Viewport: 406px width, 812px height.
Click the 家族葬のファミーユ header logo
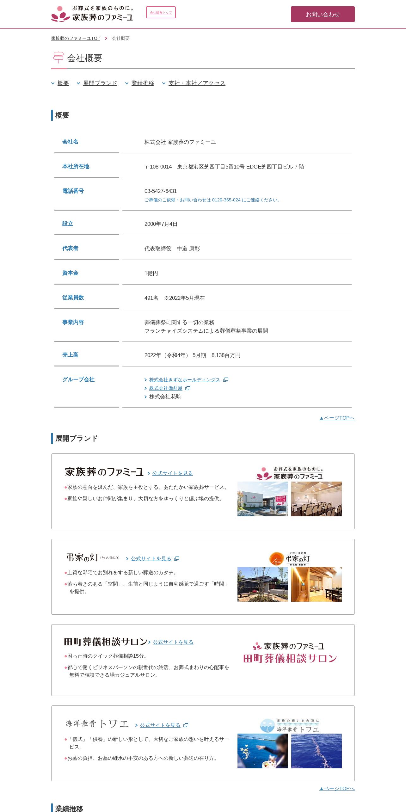click(92, 14)
